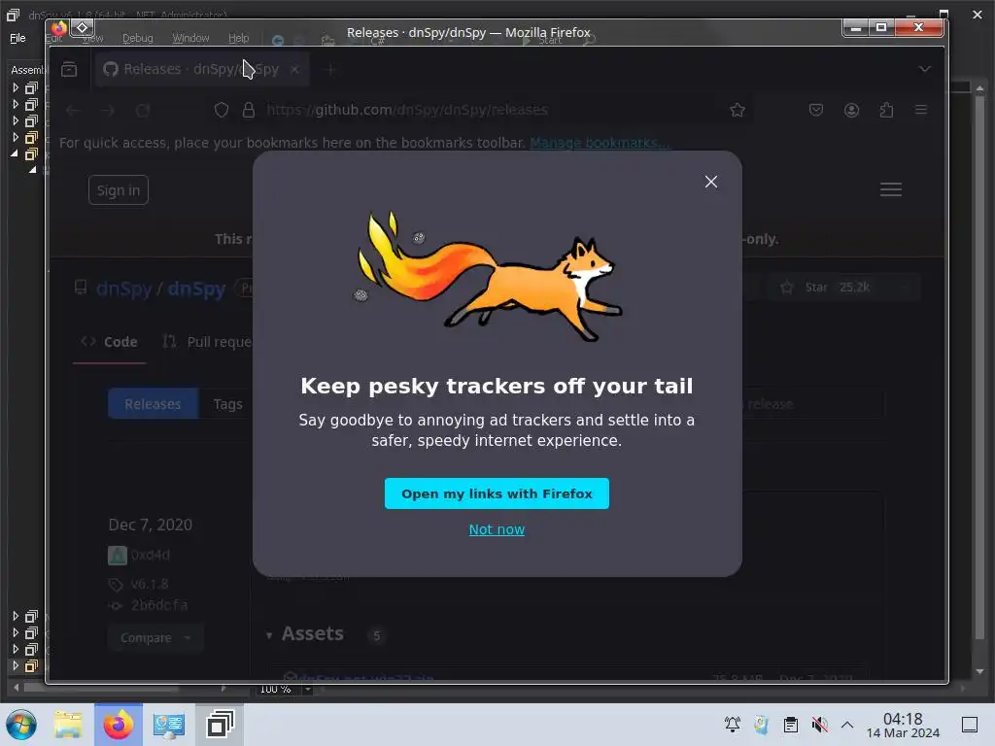Click the Firefox View icon
Viewport: 995px width, 746px height.
pyautogui.click(x=69, y=69)
